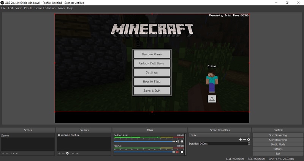Click the Scenes panel header
The height and width of the screenshot is (161, 304).
28,130
